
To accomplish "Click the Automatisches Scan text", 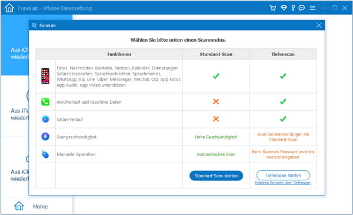I will click(x=216, y=154).
